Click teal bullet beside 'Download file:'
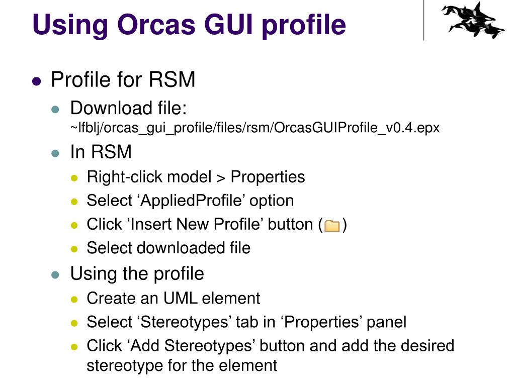Screen dimensions: 515x386 pyautogui.click(x=55, y=110)
